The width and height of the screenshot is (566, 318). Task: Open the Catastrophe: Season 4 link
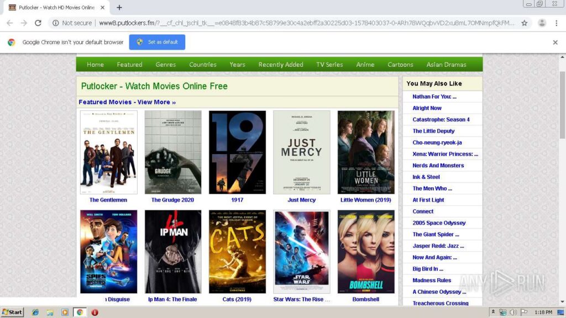(441, 119)
